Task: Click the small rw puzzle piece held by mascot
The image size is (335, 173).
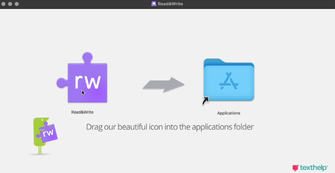Action: [48, 133]
